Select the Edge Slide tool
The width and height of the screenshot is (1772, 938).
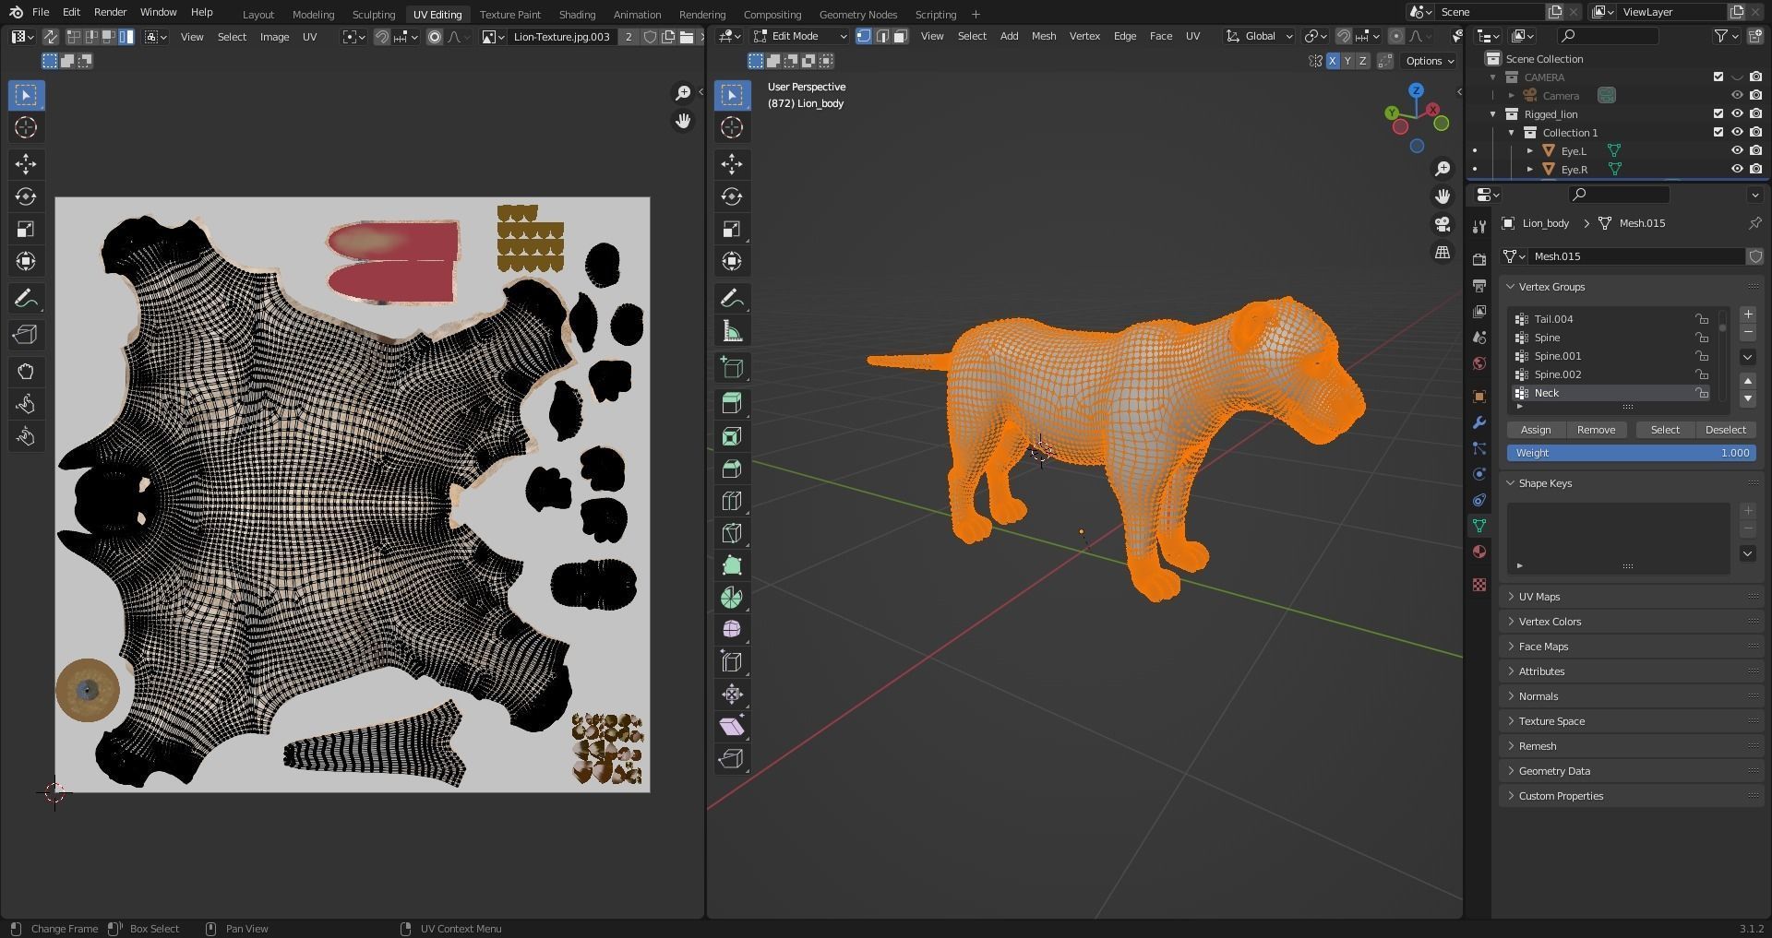[732, 662]
